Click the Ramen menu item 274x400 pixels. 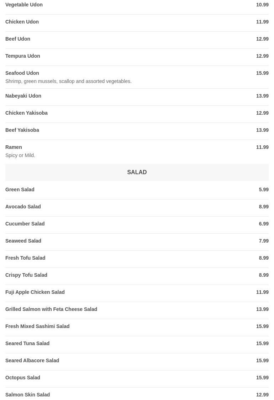click(14, 147)
